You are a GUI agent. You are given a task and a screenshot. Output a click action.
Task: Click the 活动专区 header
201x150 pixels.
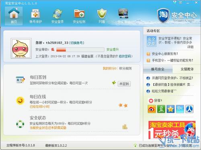pos(153,31)
